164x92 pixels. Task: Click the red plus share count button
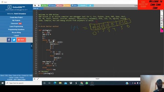pyautogui.click(x=21, y=40)
